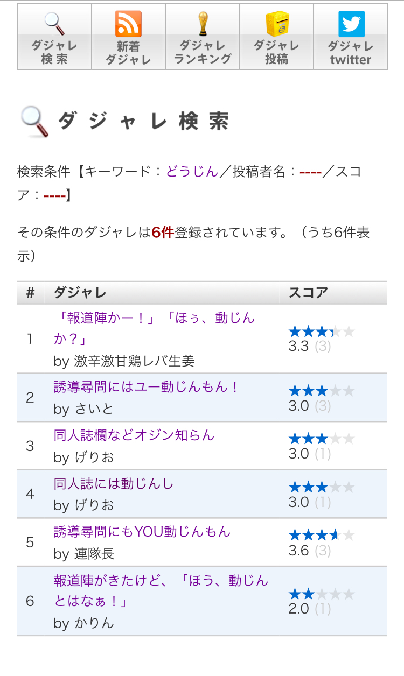This screenshot has width=404, height=676.
Task: Click the two-star rating in row 6
Action: 322,594
